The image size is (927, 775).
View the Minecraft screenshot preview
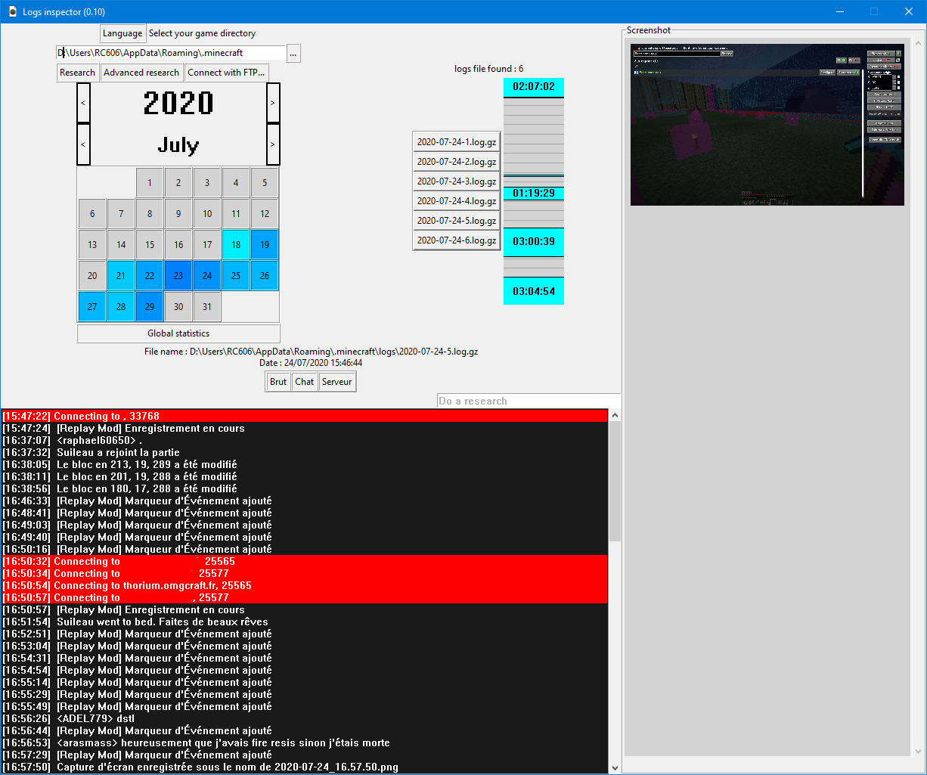pyautogui.click(x=767, y=126)
